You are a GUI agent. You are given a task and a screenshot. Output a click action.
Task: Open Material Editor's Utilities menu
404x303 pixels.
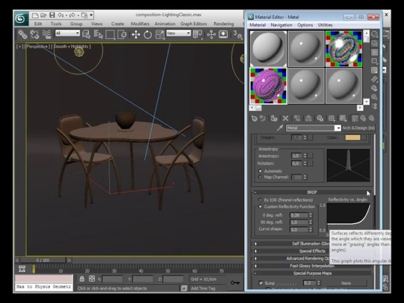pyautogui.click(x=325, y=25)
